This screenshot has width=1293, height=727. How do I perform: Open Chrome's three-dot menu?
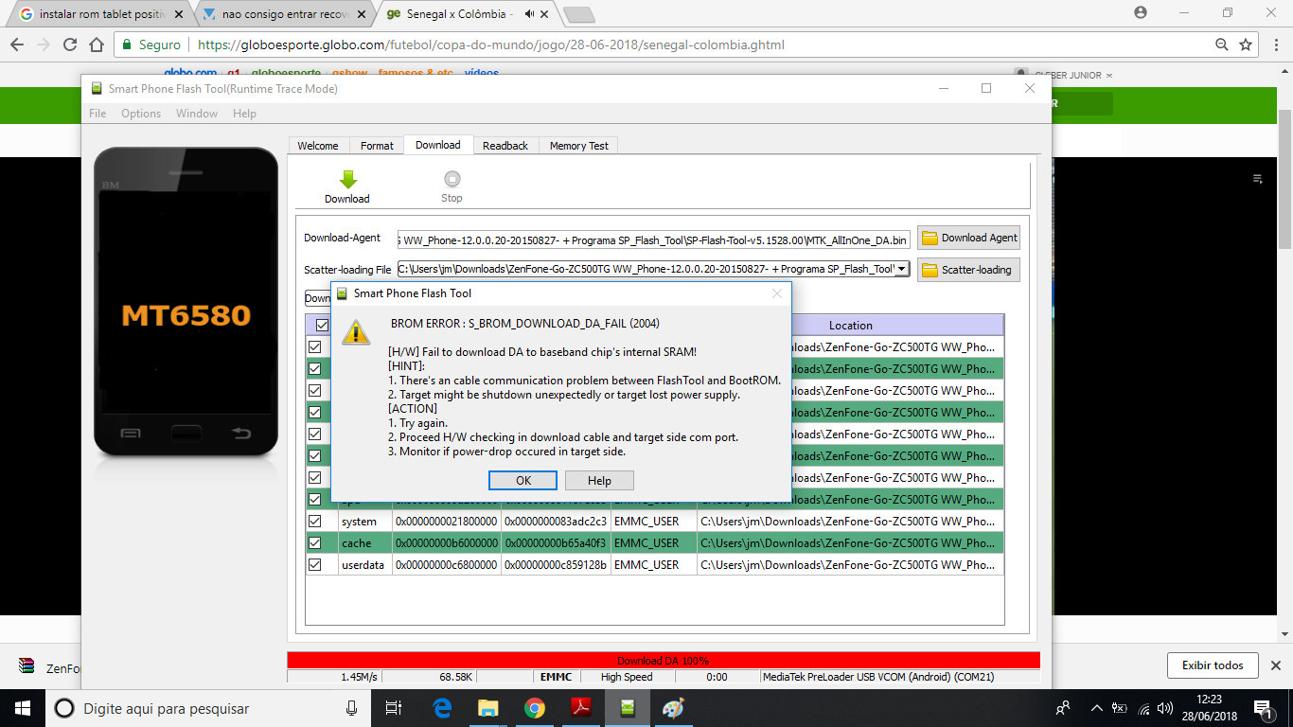point(1274,44)
